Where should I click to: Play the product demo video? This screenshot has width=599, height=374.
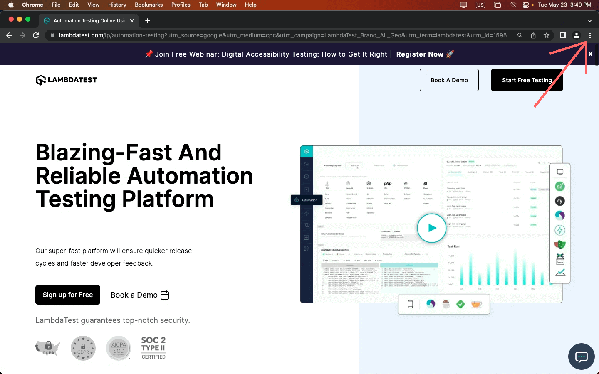click(x=431, y=228)
